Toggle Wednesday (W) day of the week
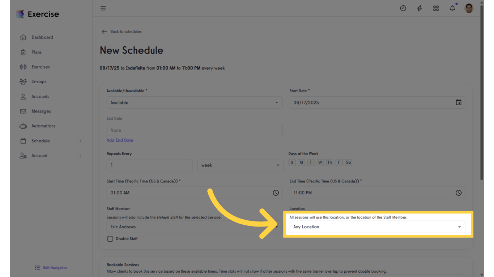This screenshot has width=494, height=277. coord(320,162)
